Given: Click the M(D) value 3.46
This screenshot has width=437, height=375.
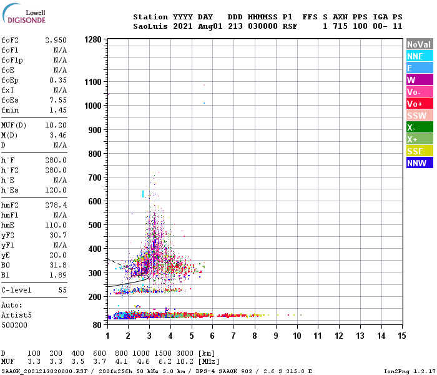Looking at the screenshot, I should click(x=58, y=135).
